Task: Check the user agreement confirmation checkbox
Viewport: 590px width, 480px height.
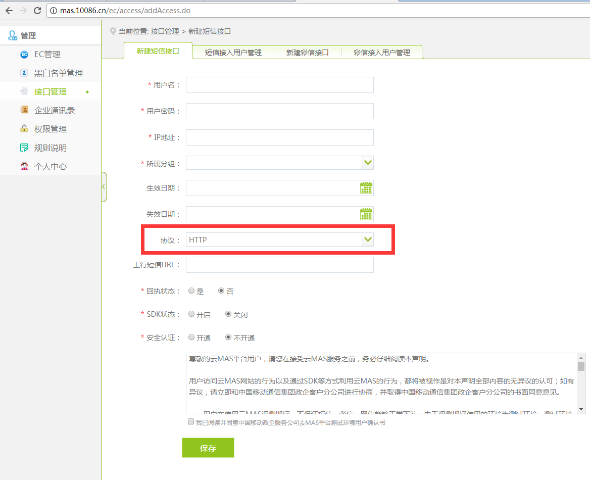Action: (191, 421)
